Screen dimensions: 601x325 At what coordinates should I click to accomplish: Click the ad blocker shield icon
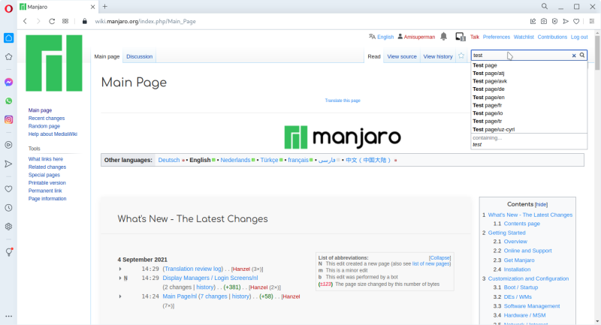click(554, 21)
